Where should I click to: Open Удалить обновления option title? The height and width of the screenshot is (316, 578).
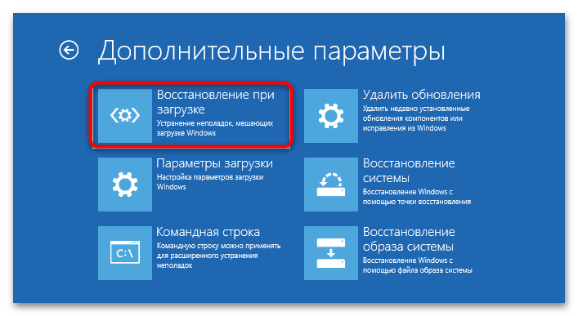pyautogui.click(x=421, y=95)
